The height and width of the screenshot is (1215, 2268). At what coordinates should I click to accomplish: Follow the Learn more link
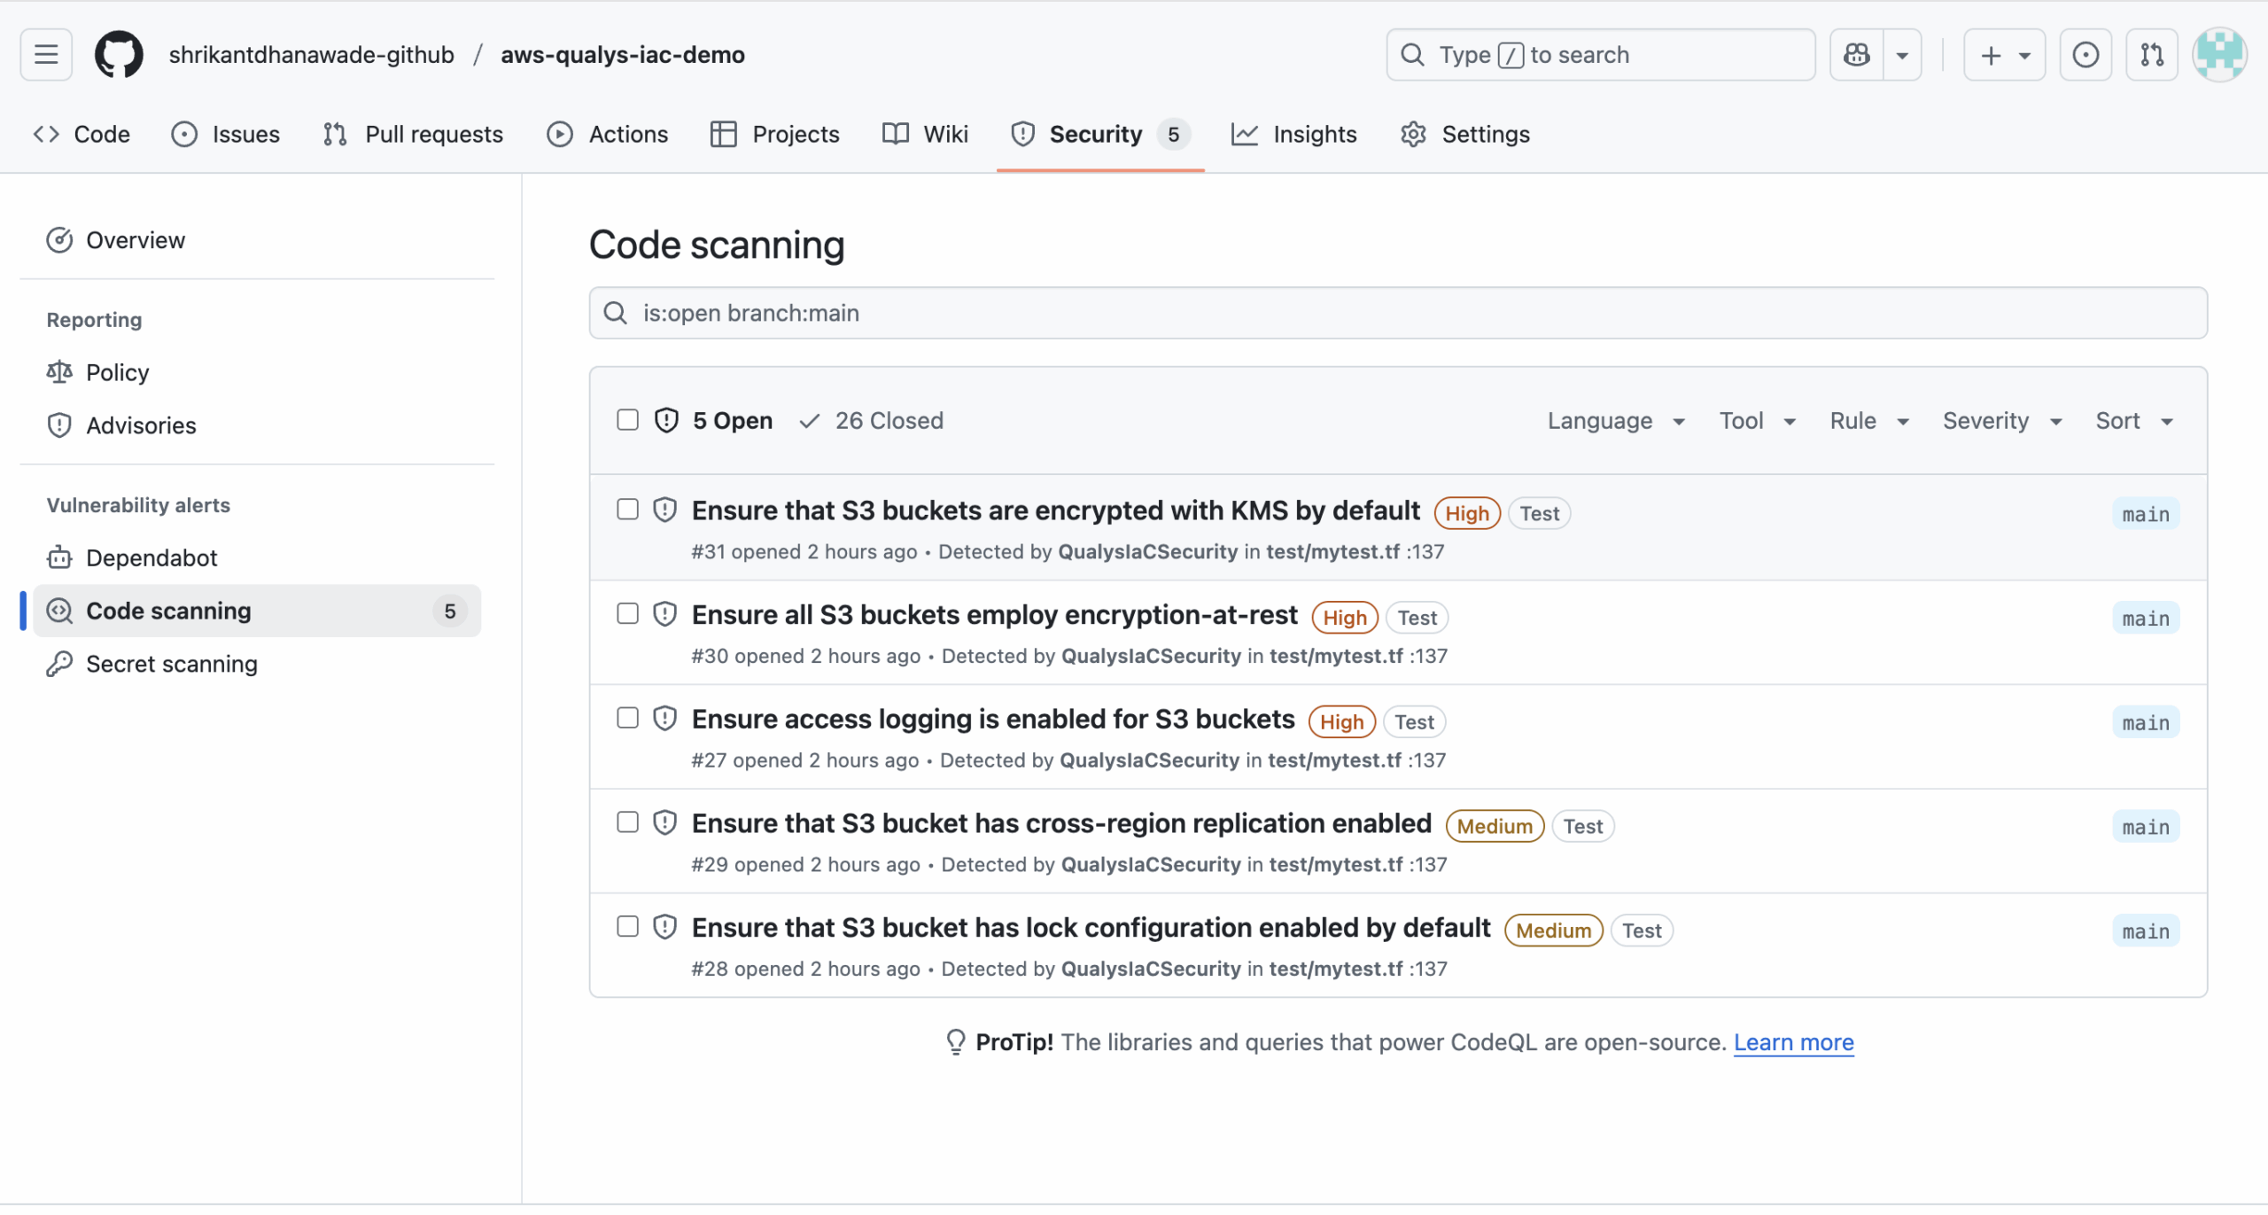tap(1793, 1042)
